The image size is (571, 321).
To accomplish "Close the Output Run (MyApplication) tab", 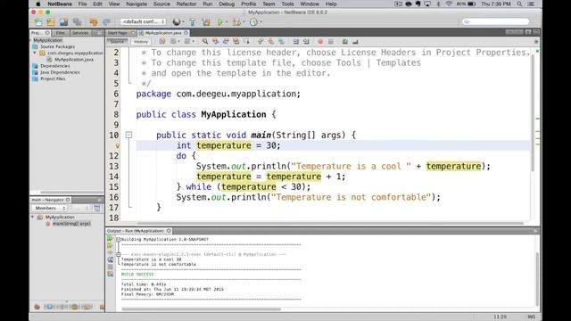I will click(169, 231).
